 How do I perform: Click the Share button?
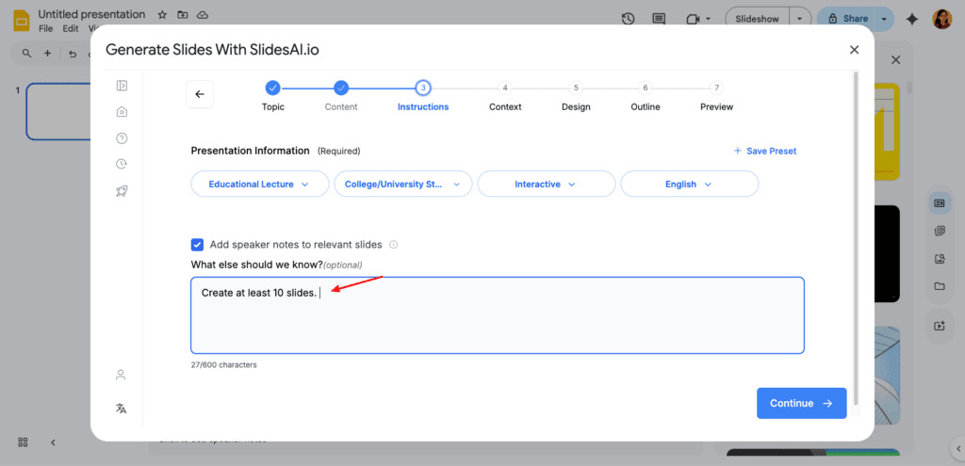pyautogui.click(x=847, y=19)
